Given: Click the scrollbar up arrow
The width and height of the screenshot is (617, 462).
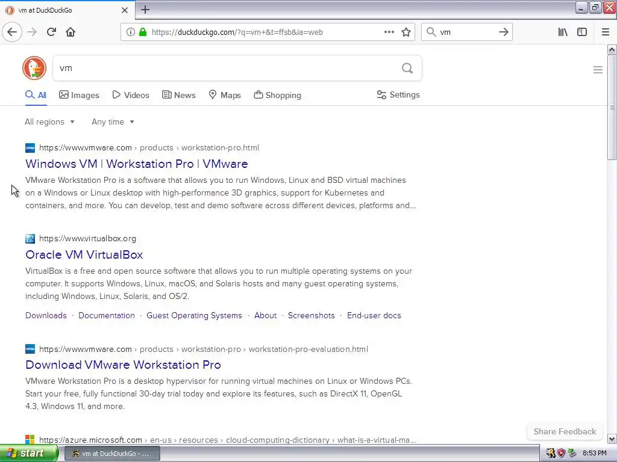Looking at the screenshot, I should 612,49.
